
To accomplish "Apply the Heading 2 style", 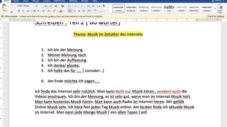I will point(156,8).
